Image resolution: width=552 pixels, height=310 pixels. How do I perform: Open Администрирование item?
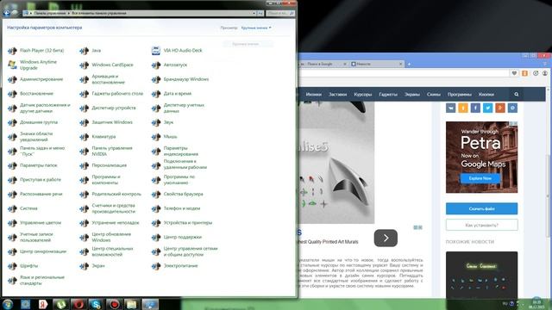35,79
